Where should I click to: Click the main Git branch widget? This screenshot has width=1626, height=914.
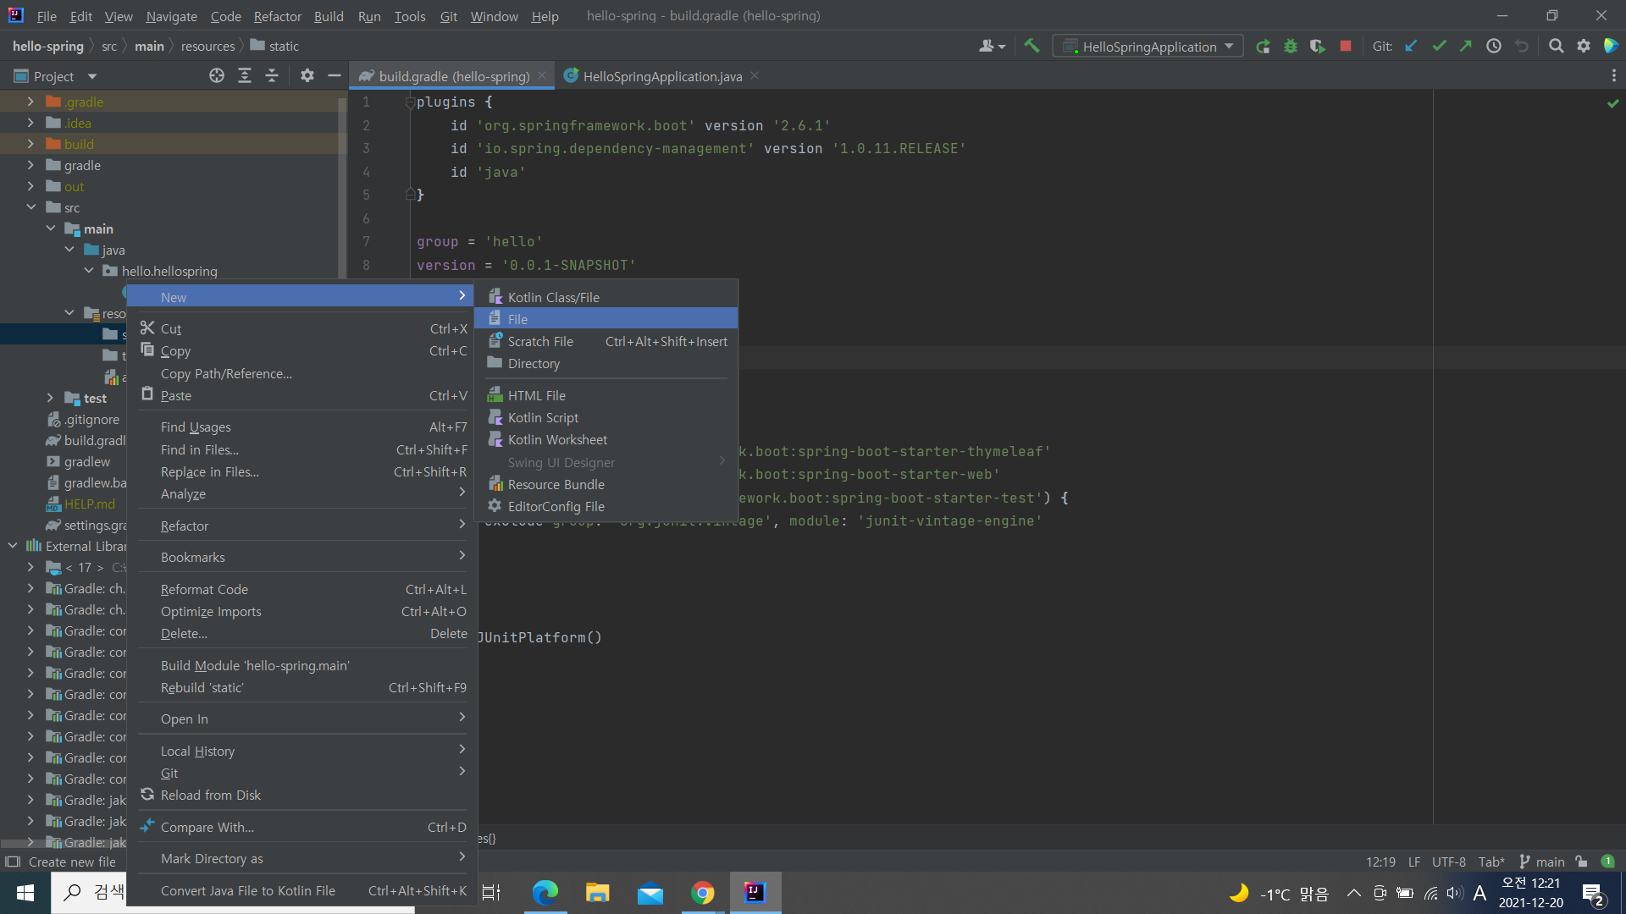coord(1541,862)
